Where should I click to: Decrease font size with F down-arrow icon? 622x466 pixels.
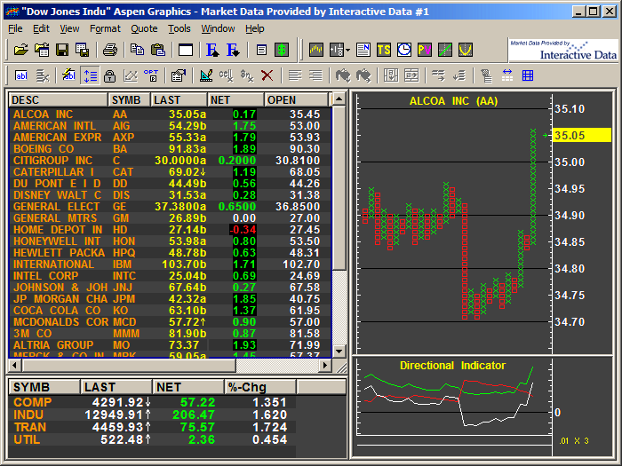pyautogui.click(x=233, y=50)
